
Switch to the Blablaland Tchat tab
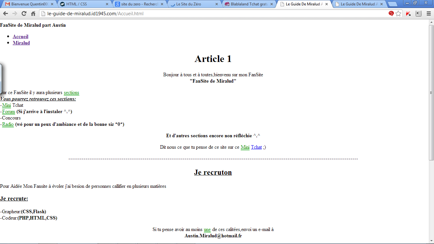click(246, 4)
